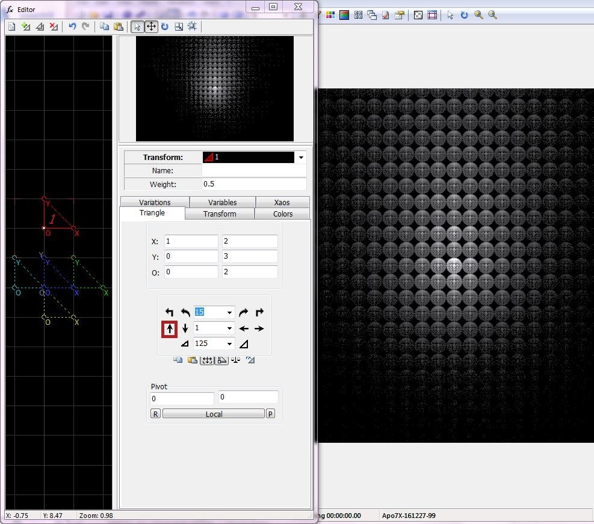
Task: Open gradient palette grid in main window
Action: (330, 15)
